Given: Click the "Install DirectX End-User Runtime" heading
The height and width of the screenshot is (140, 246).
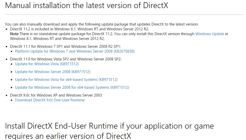Looking at the screenshot, I should [x=109, y=126].
